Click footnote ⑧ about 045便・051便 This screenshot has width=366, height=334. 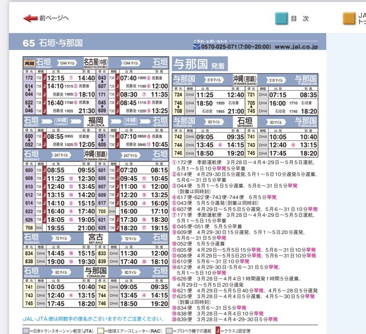tap(207, 227)
